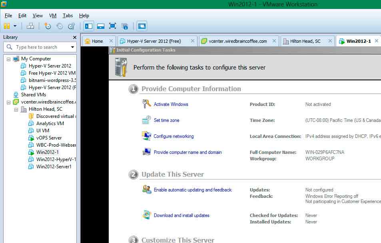The height and width of the screenshot is (243, 381).
Task: Select Win2012-1 in library tree
Action: (48, 152)
